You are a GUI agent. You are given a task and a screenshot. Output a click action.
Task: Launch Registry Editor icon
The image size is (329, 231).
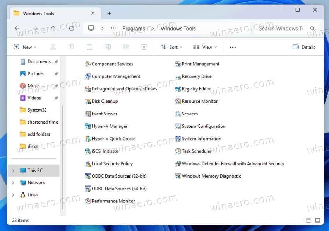click(x=178, y=89)
